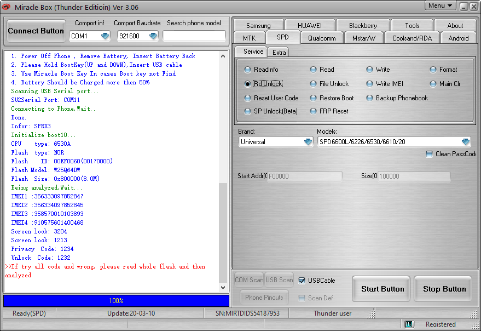Select the Write radio option

378,70
